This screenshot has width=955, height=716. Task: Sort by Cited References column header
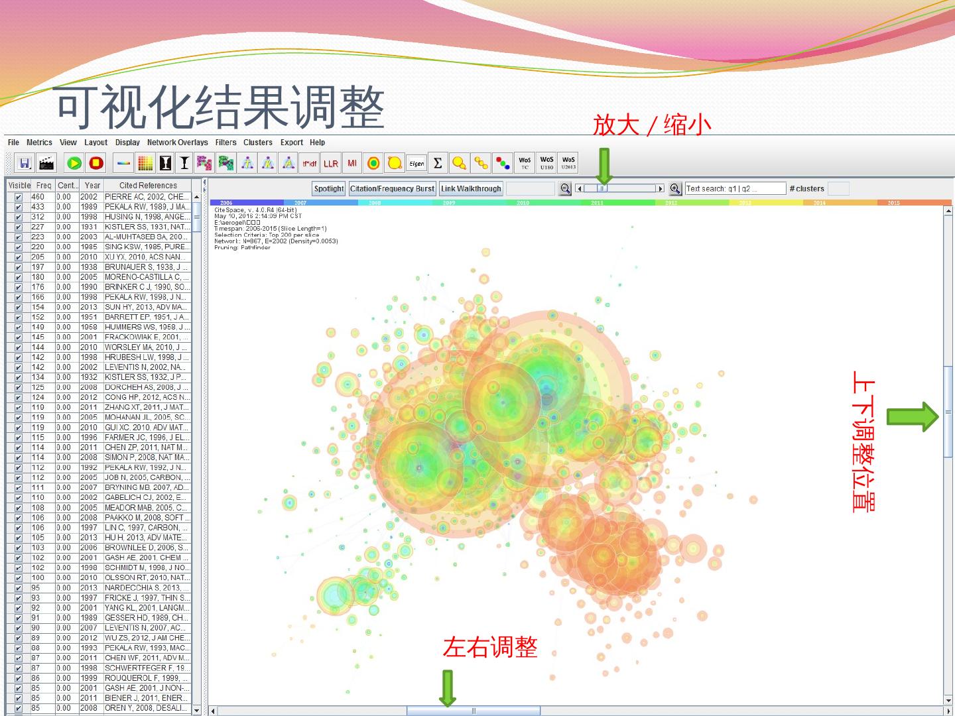[x=148, y=186]
